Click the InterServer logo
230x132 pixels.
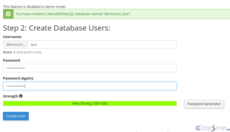[x=213, y=128]
